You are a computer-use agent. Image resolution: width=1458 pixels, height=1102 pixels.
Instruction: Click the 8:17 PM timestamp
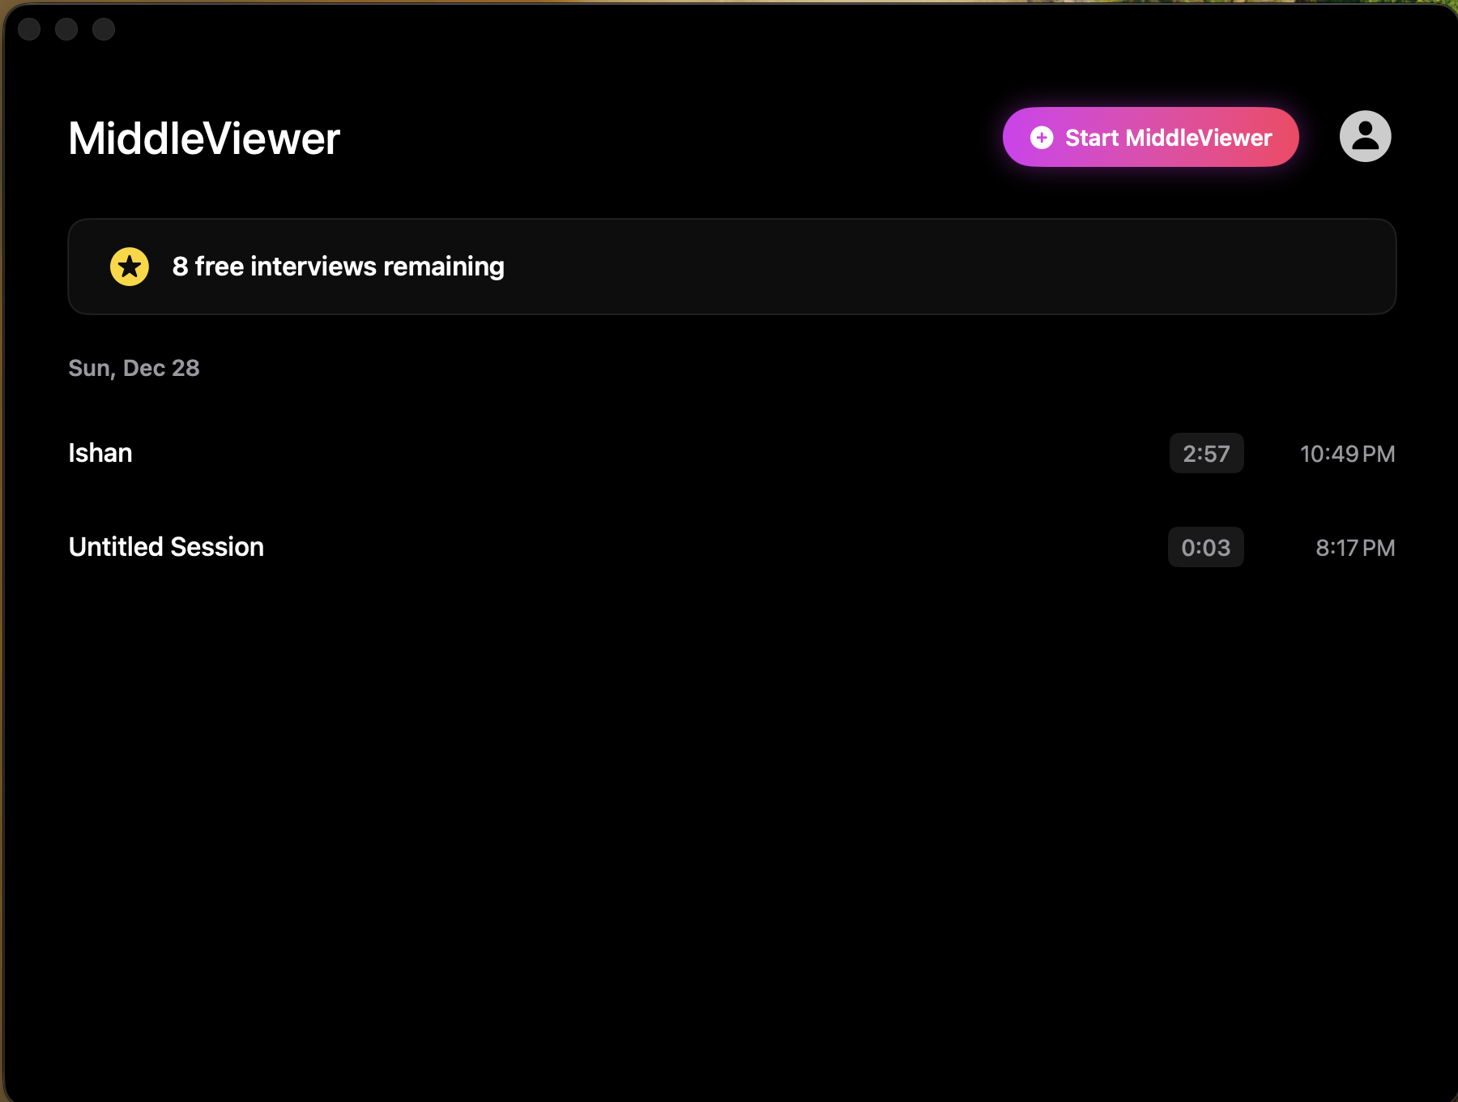(1354, 547)
